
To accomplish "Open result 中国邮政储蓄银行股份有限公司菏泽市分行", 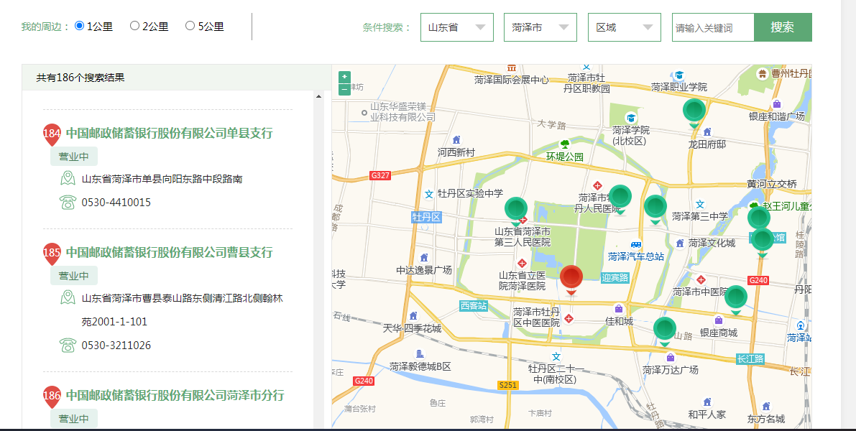I will (175, 395).
